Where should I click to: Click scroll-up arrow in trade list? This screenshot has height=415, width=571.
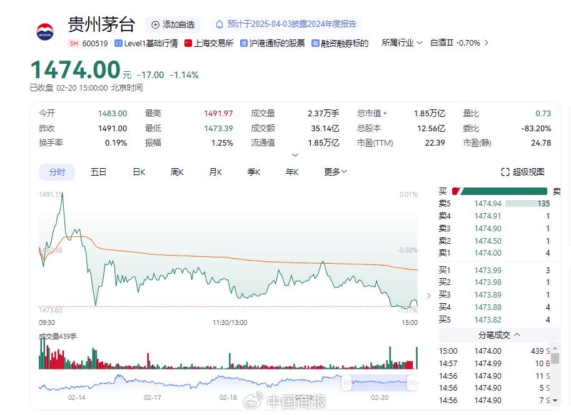click(555, 348)
